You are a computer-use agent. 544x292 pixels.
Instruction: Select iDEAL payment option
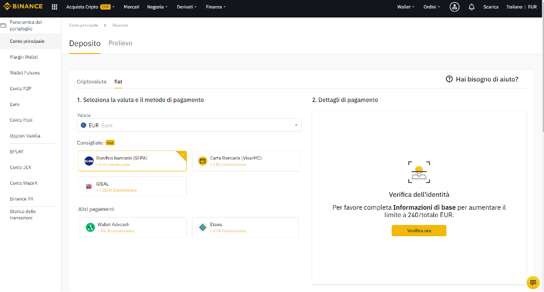pos(132,187)
